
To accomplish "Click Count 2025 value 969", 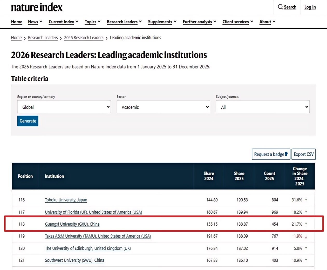I will pyautogui.click(x=275, y=212).
